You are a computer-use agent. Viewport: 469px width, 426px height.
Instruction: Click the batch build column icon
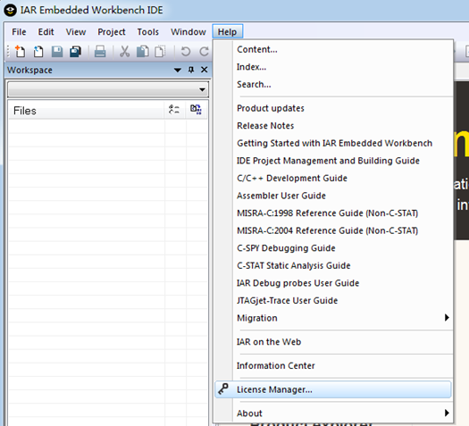[x=196, y=110]
